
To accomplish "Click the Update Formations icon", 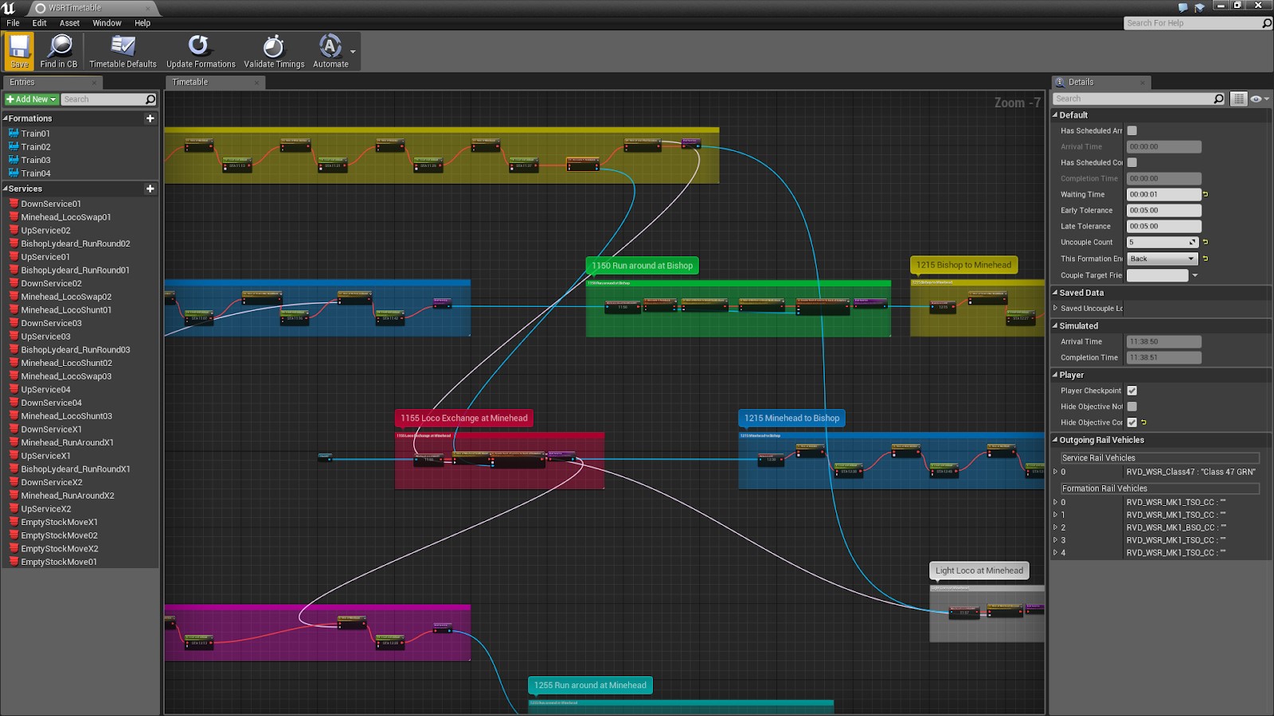I will click(199, 47).
